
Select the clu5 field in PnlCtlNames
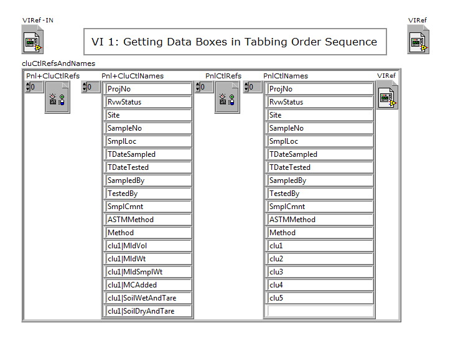click(320, 298)
